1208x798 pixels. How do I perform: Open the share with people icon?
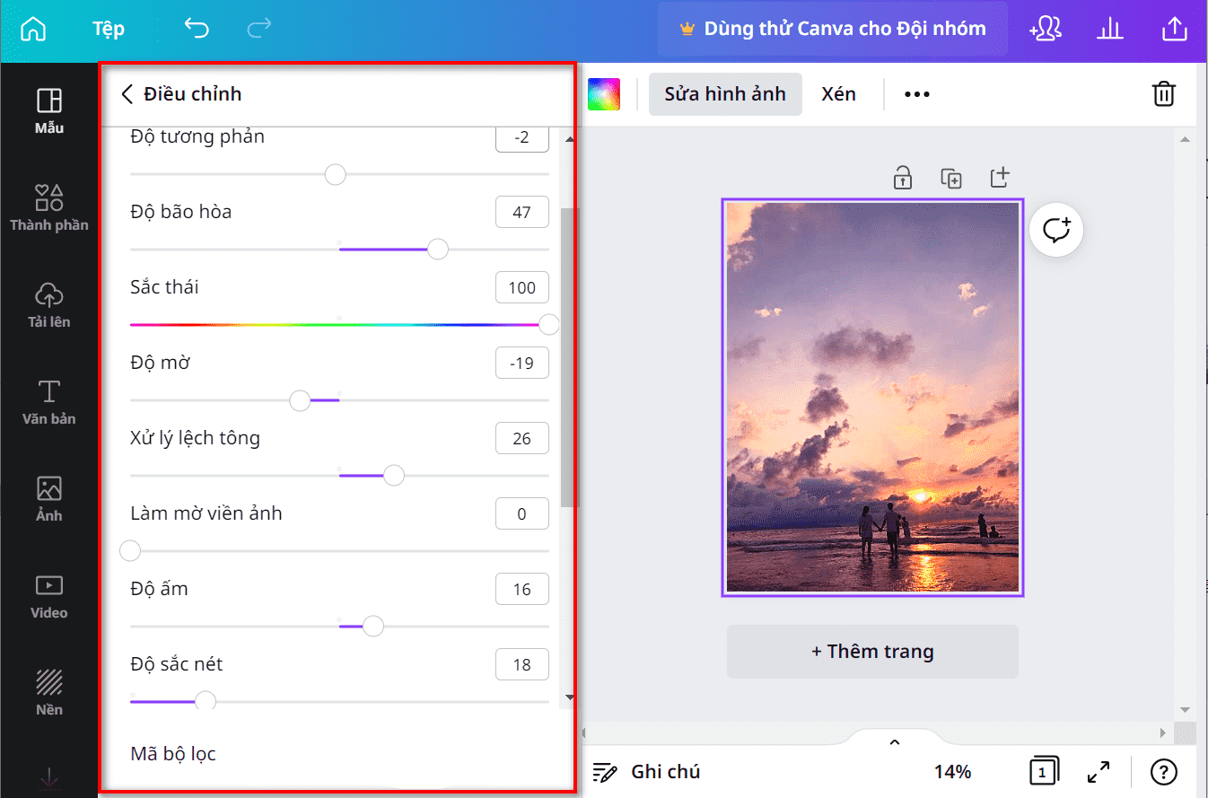click(1046, 29)
